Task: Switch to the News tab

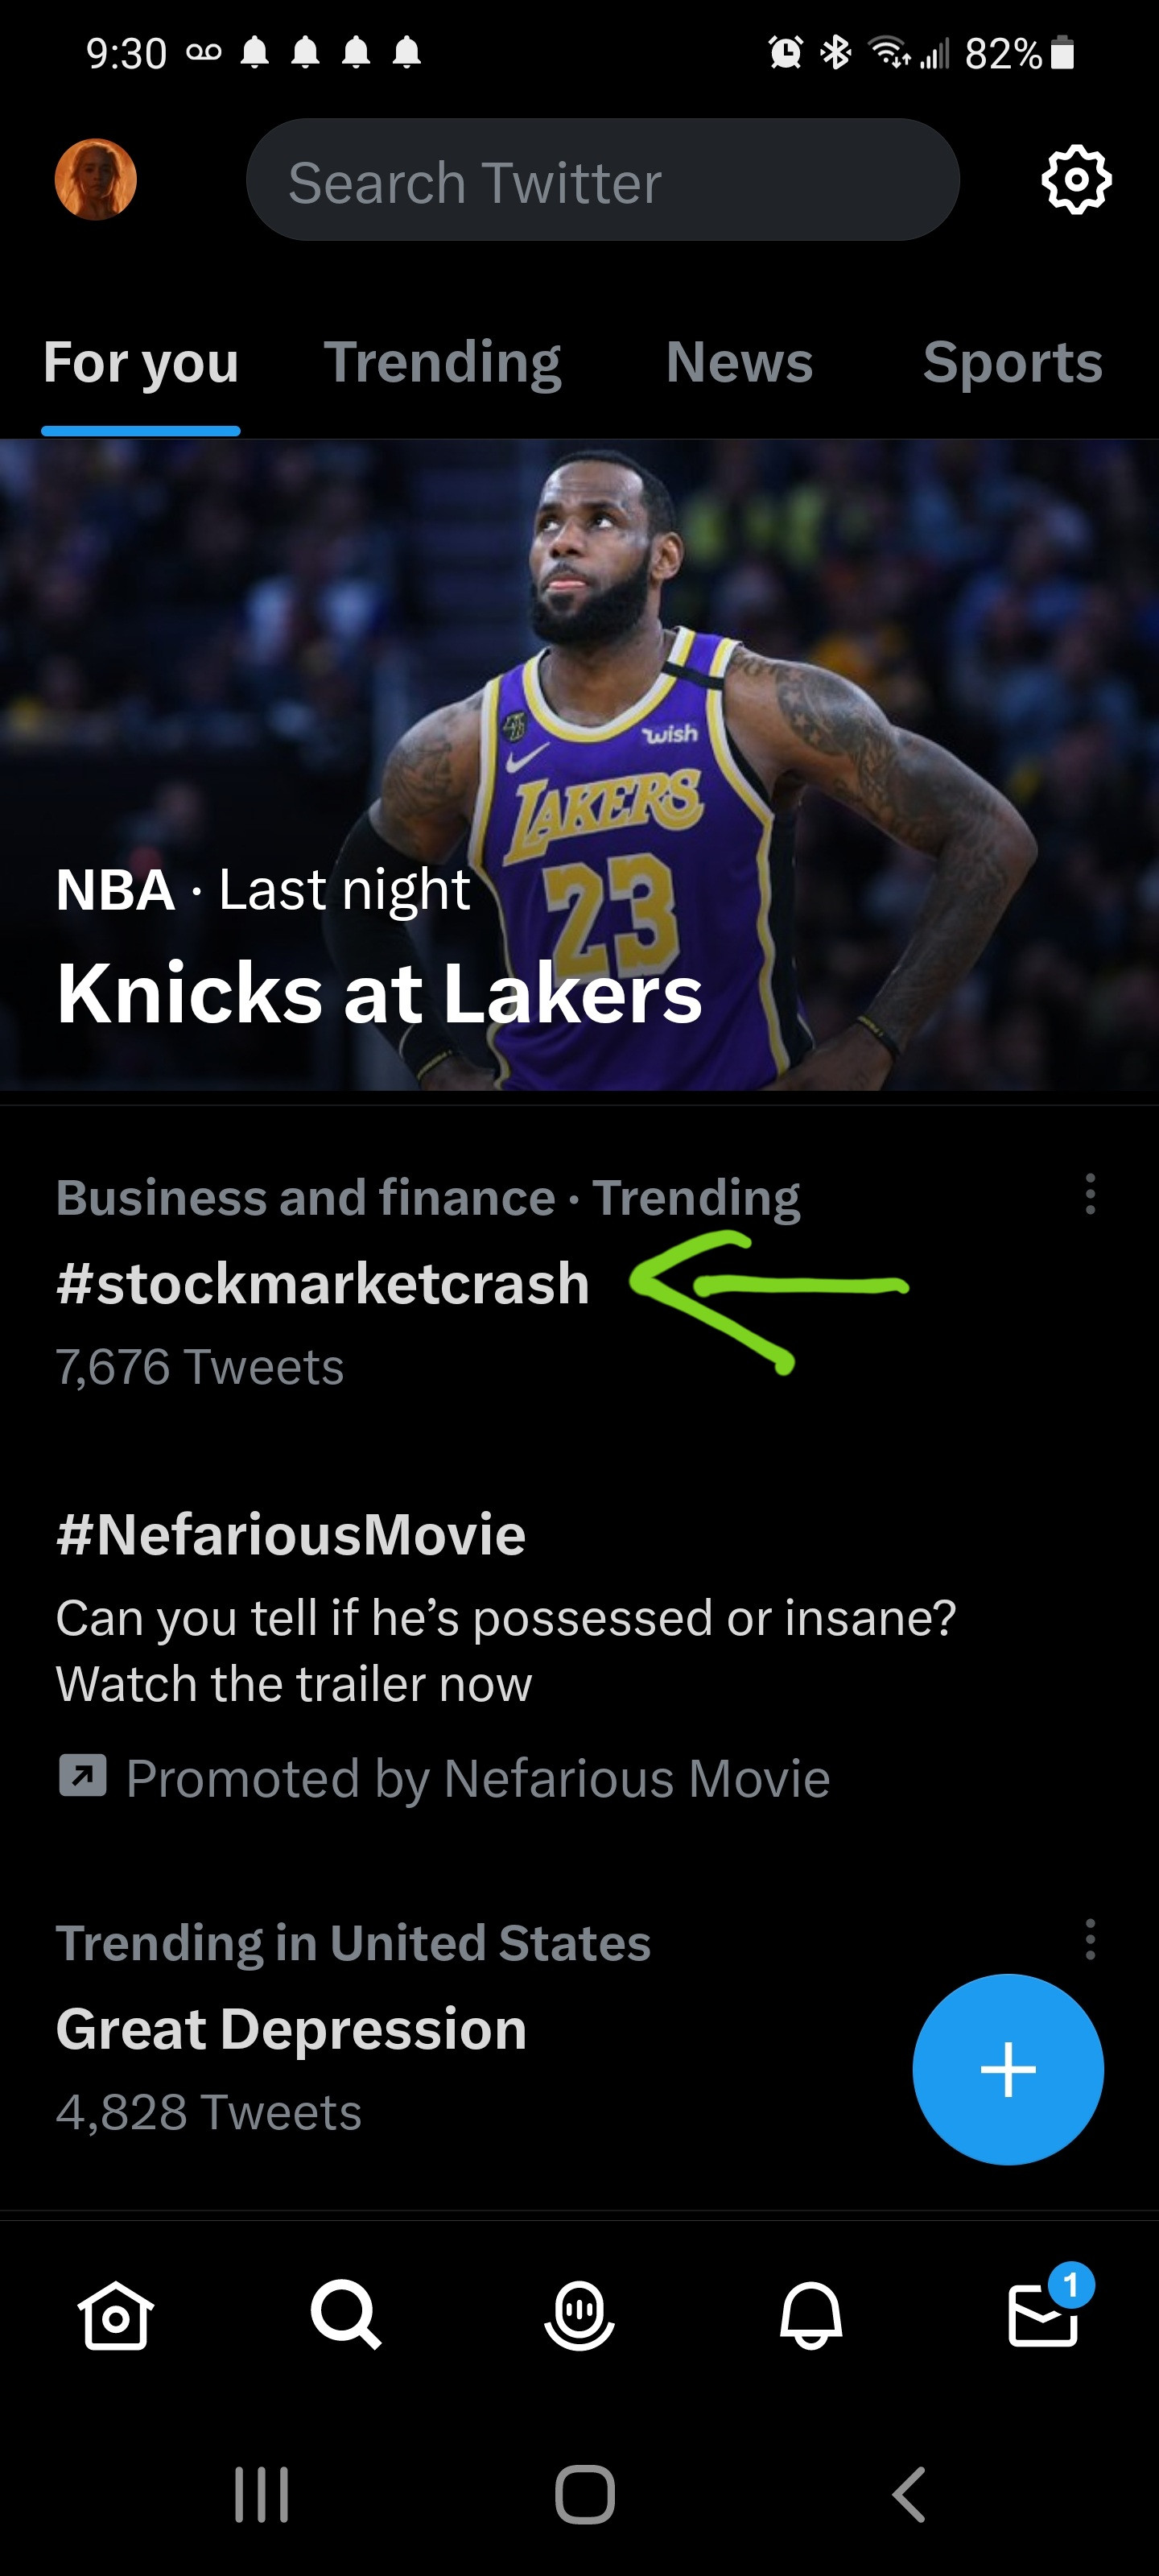Action: 739,362
